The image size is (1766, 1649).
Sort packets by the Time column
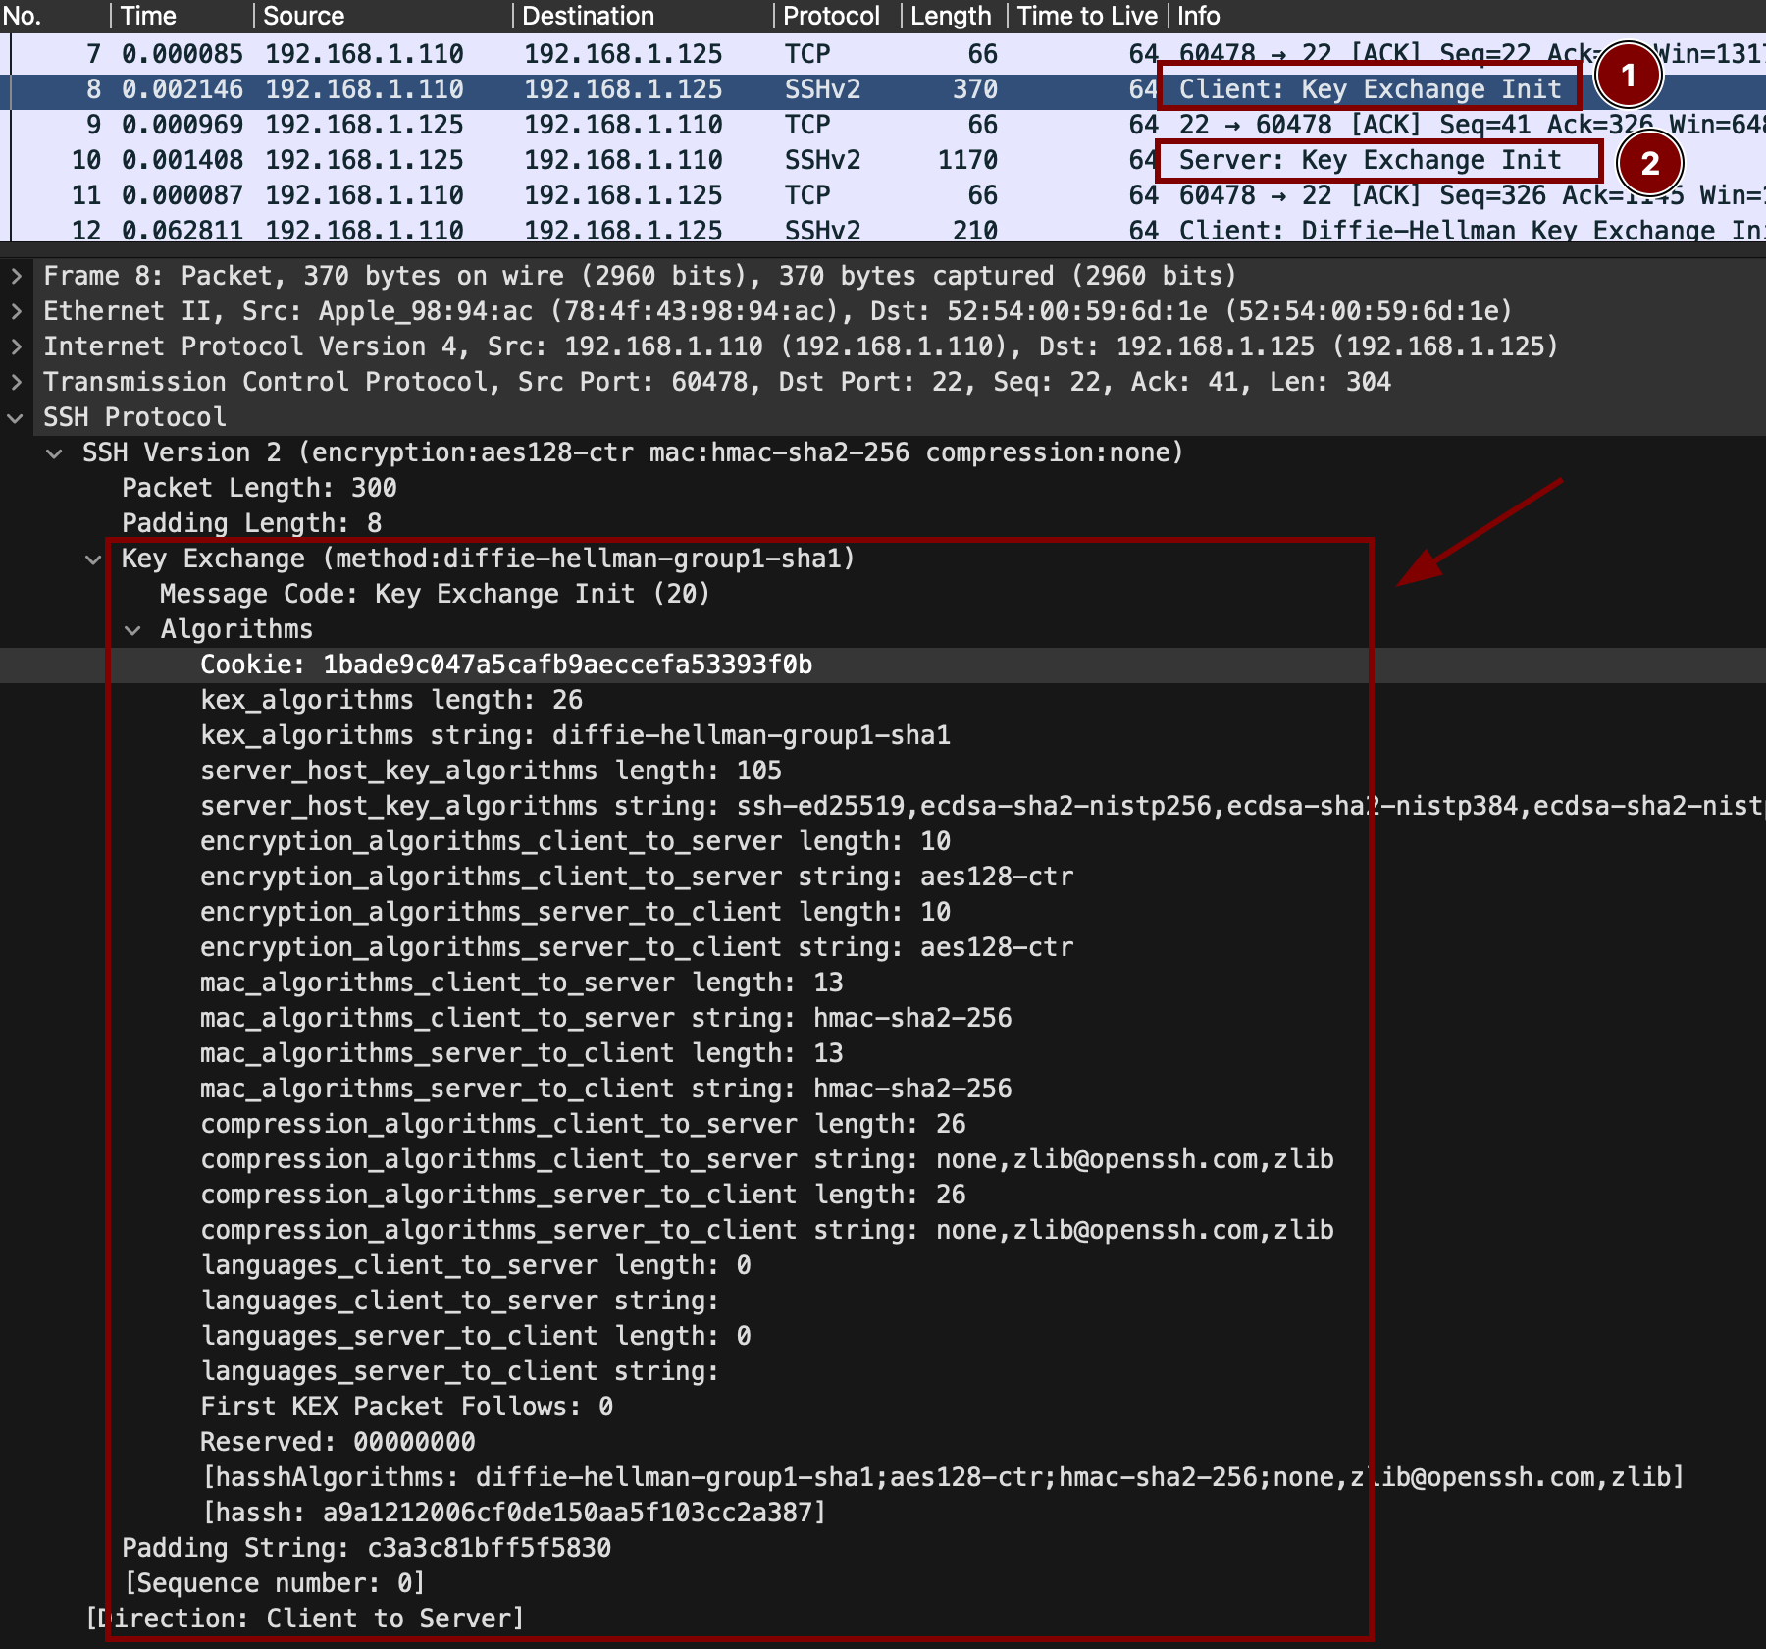coord(149,16)
